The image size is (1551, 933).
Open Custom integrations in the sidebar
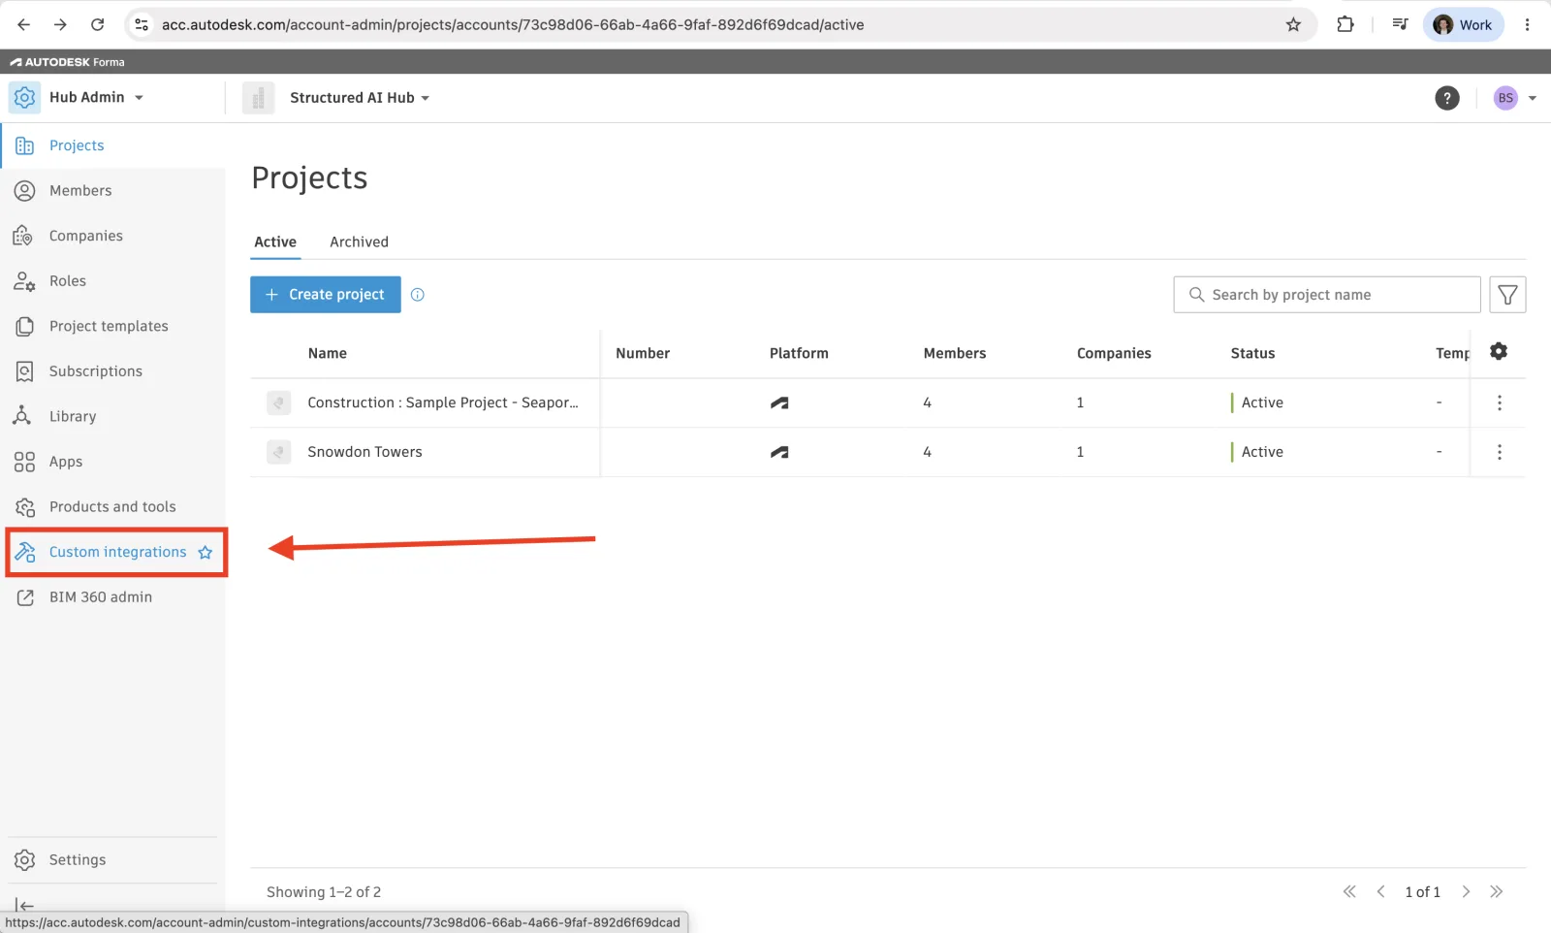117,552
